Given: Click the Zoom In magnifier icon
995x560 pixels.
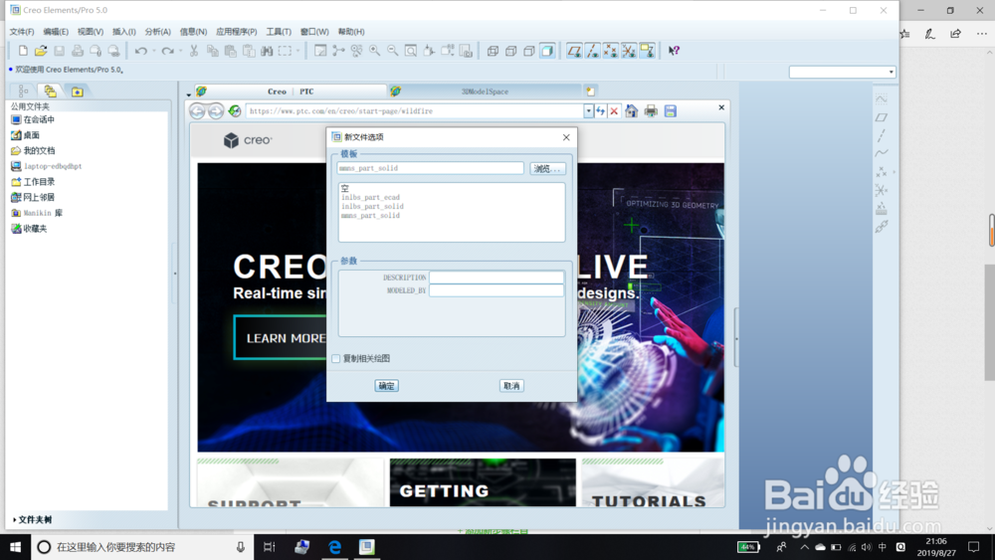Looking at the screenshot, I should 375,51.
